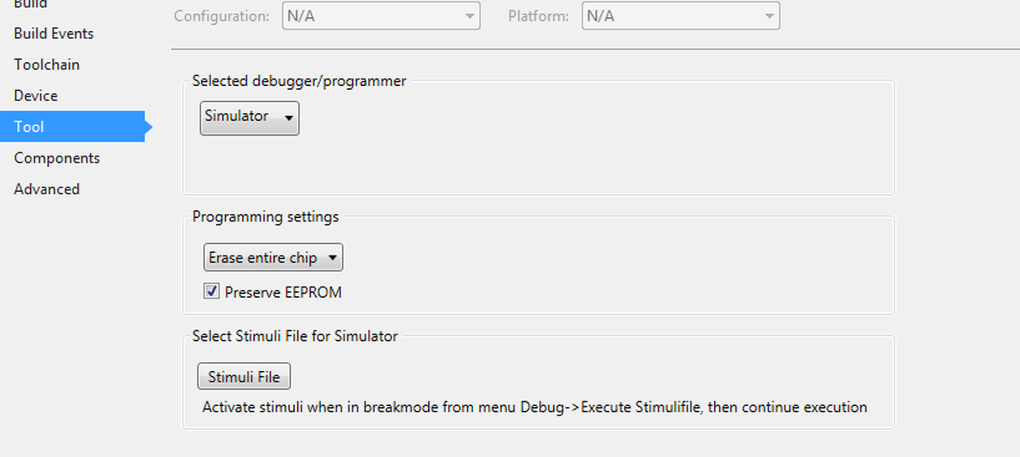Click the Preserve EEPROM label text
The image size is (1020, 457).
coord(283,292)
